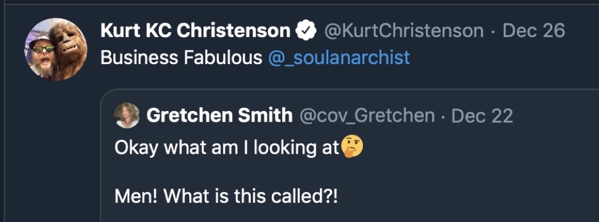
Task: Click the thinking face emoji
Action: coord(352,147)
